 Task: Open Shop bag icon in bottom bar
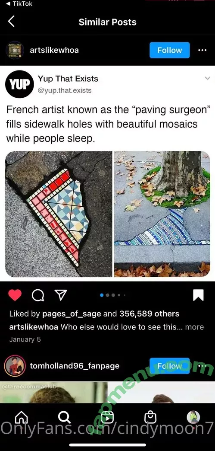pos(150,417)
